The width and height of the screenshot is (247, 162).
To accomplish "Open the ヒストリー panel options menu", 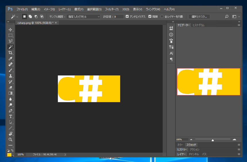I will point(239,149).
